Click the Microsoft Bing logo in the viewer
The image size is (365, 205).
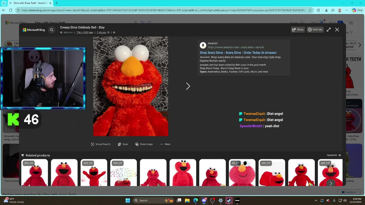(34, 30)
